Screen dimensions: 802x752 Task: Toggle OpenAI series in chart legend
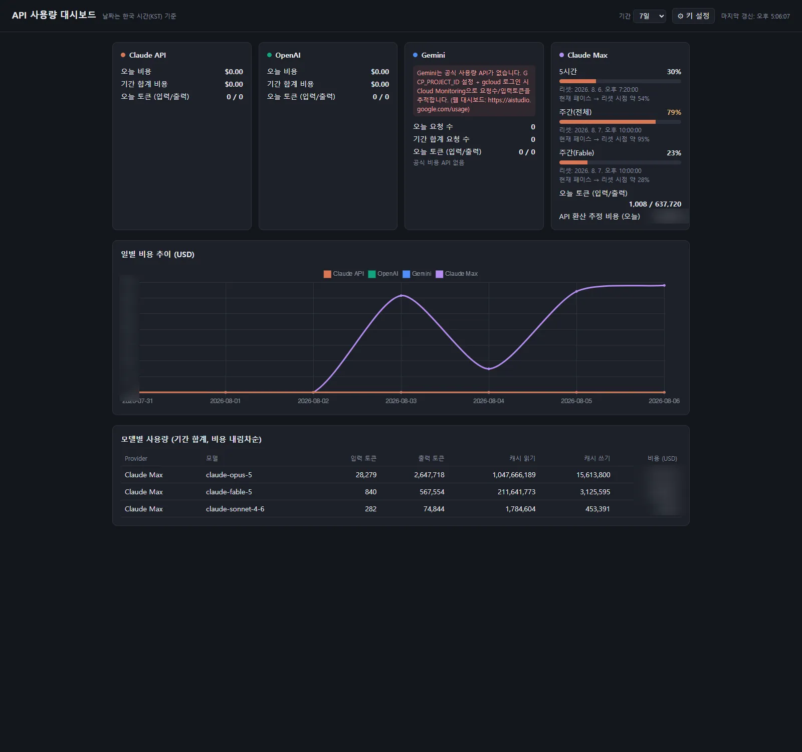click(383, 274)
